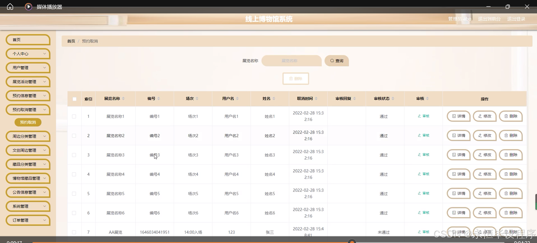Sort by 用户名 column arrows
Screen dimensions: 537x243
pos(237,99)
